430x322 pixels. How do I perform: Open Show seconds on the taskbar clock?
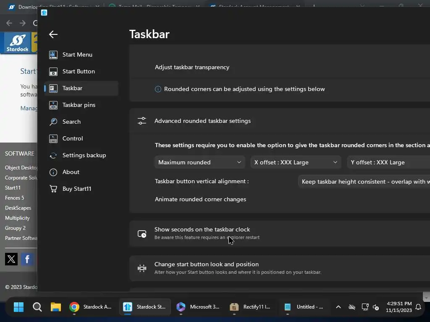tap(280, 233)
